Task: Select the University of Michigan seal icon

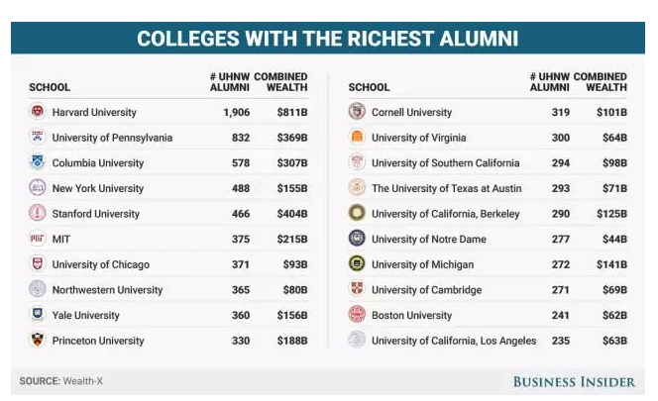Action: click(x=357, y=263)
